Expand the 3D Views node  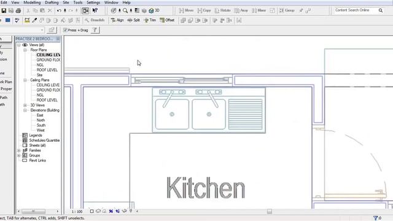pos(25,105)
